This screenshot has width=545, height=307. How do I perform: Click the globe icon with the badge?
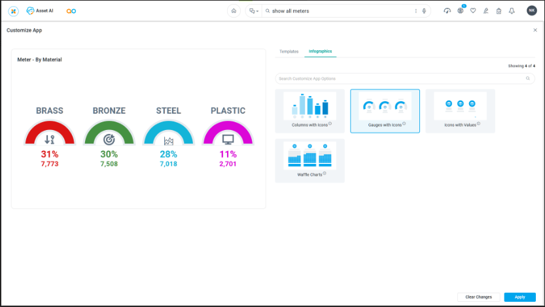460,11
